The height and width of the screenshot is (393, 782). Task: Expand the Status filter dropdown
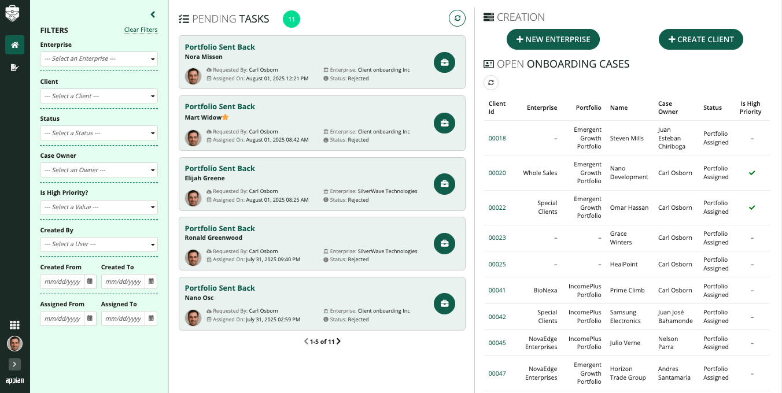click(99, 133)
